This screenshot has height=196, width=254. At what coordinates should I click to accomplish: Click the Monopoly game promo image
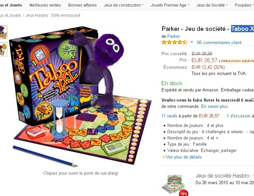point(174,184)
